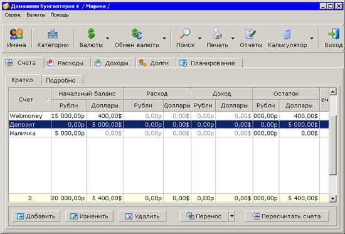Click the Валюты dollar sign icon
The width and height of the screenshot is (345, 234).
tap(91, 34)
